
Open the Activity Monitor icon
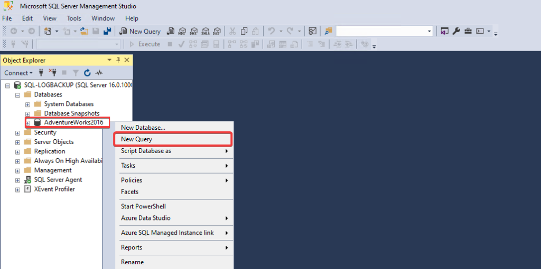313,31
